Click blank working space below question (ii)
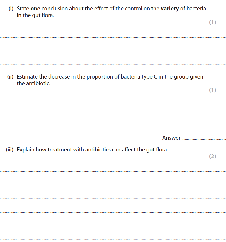The image size is (226, 242). click(107, 112)
